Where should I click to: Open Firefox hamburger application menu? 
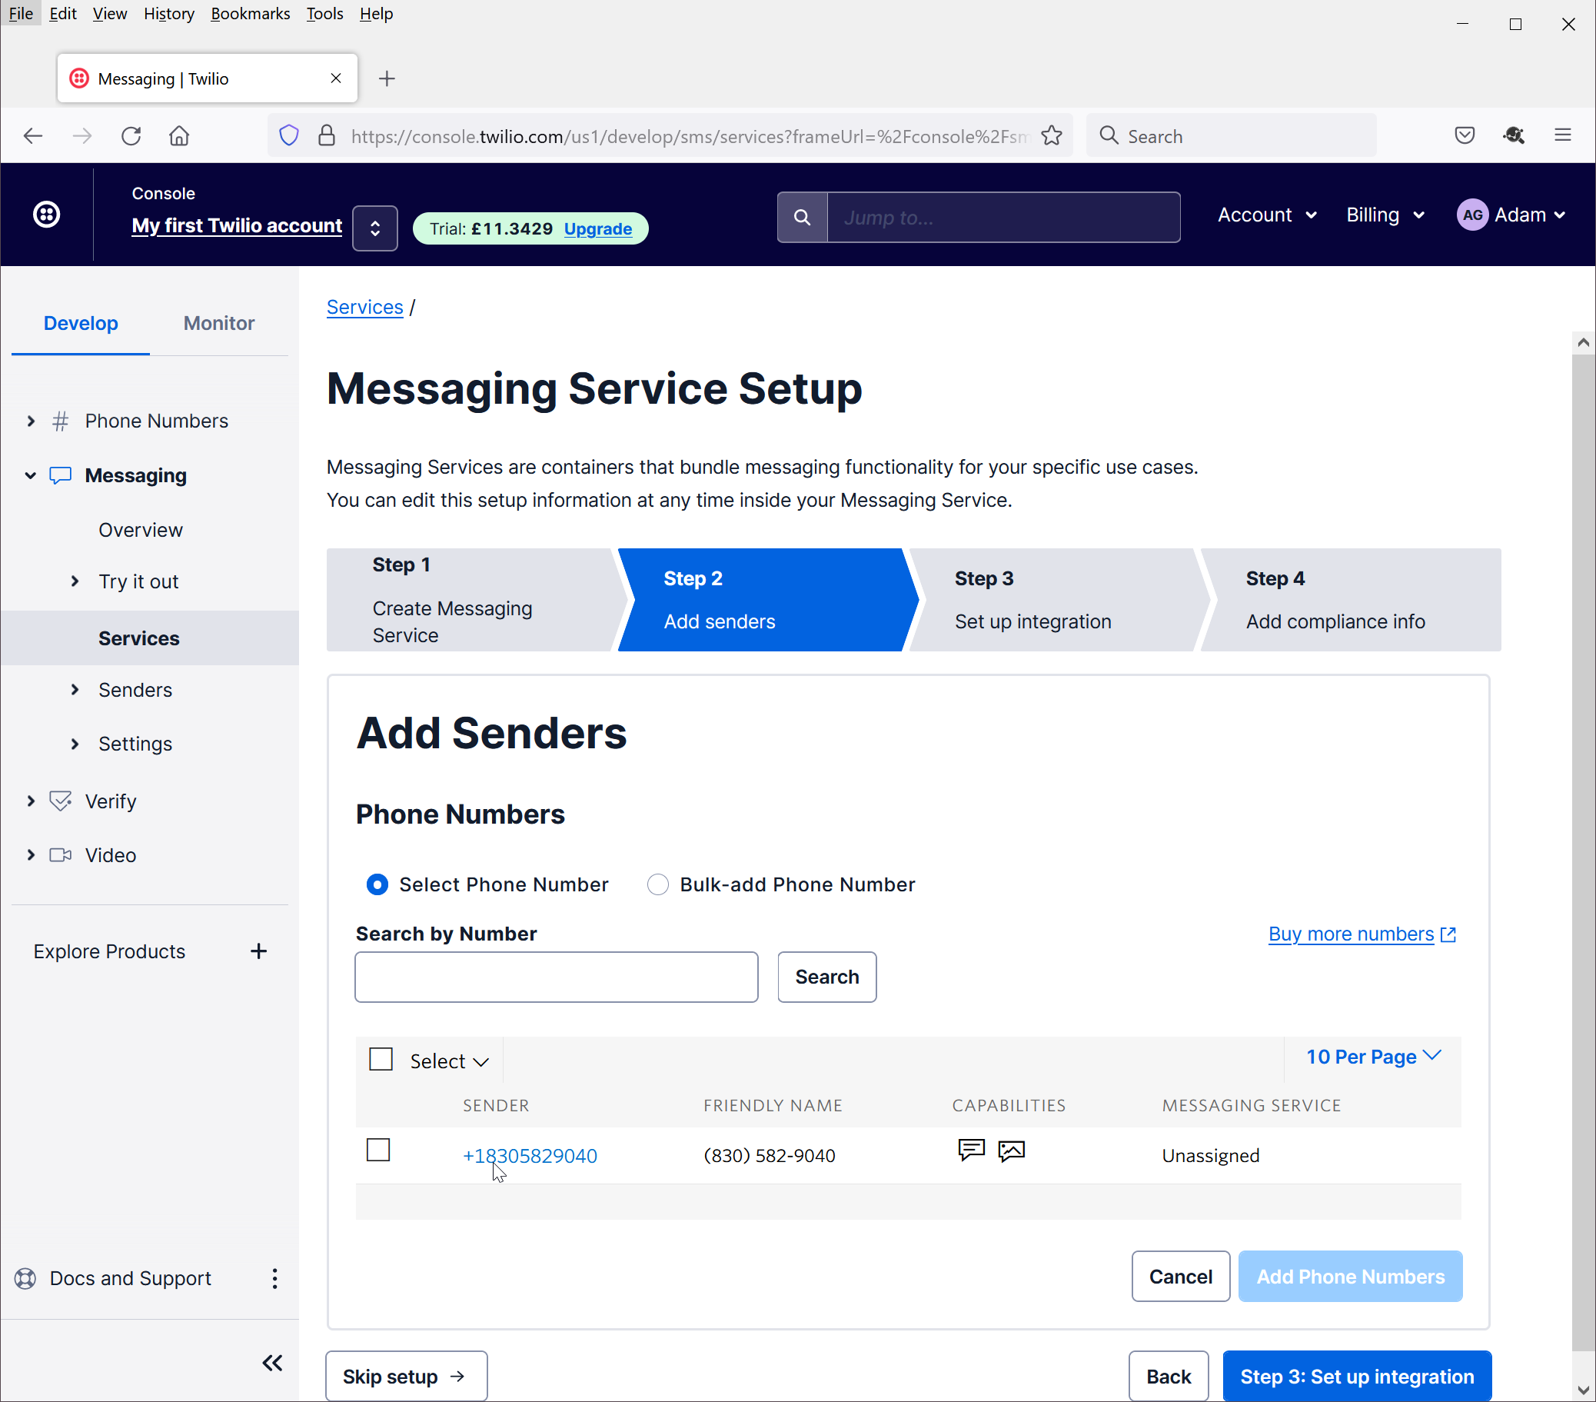1562,136
